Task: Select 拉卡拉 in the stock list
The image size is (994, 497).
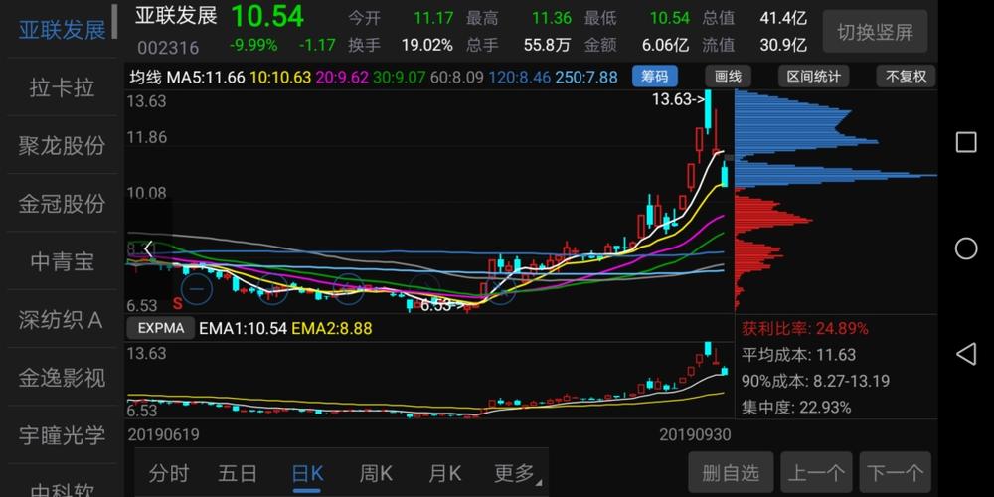Action: coord(62,87)
